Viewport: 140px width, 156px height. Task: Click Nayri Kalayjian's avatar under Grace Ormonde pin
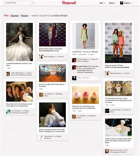[x=107, y=73]
